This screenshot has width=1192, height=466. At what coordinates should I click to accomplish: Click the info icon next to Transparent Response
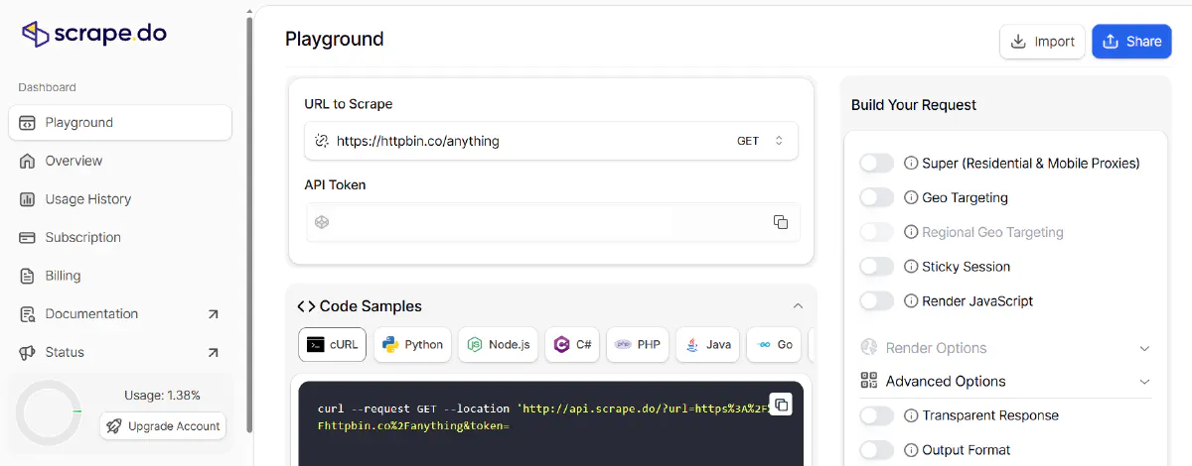911,415
